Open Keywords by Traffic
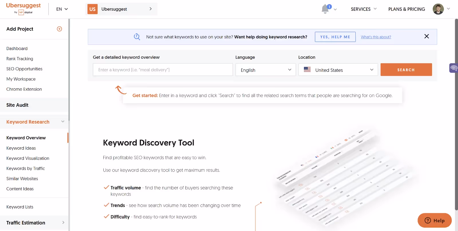The image size is (458, 231). point(26,168)
